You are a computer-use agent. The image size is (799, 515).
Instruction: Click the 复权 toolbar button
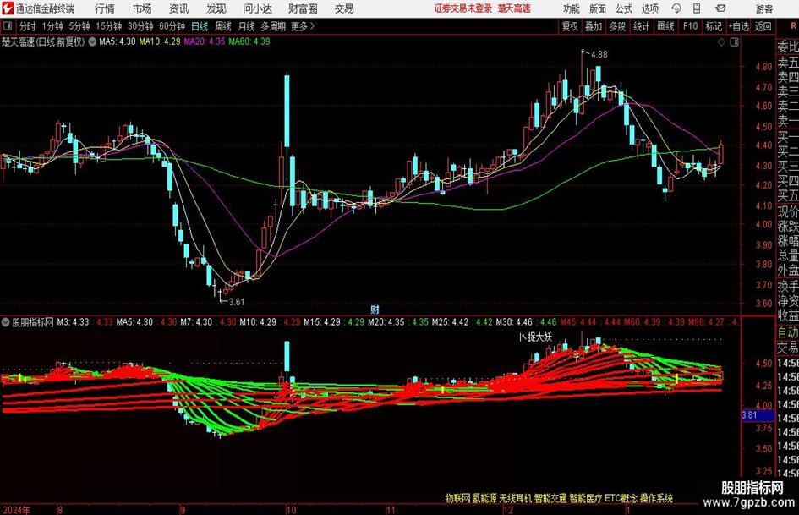coord(570,26)
